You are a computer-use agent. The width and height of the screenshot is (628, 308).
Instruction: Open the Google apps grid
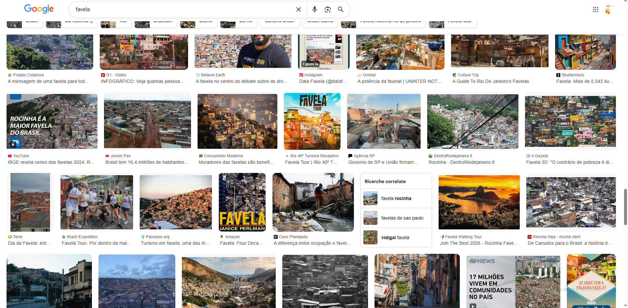[x=595, y=9]
